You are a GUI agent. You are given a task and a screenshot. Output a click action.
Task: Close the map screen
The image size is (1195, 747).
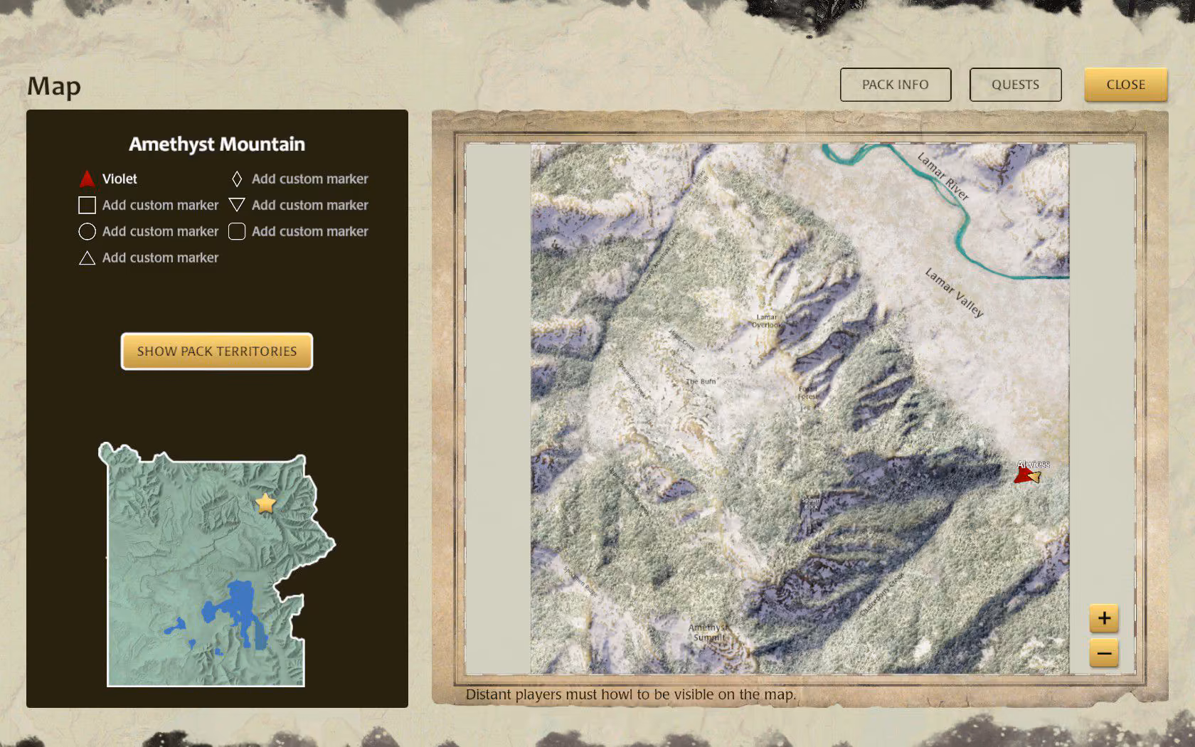1126,85
